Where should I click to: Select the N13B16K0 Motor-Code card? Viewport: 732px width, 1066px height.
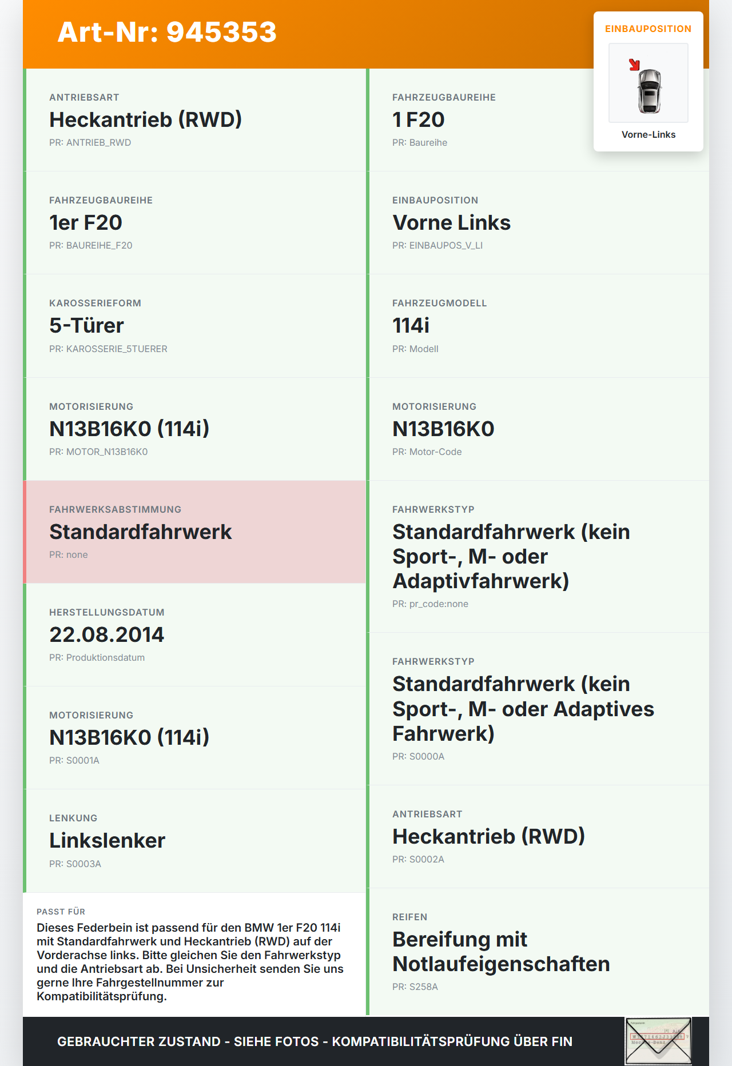538,429
